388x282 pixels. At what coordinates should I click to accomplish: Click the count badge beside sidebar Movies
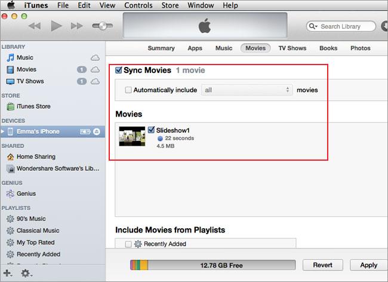coord(82,69)
